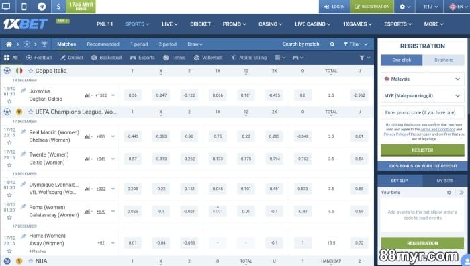Favorite the Coppa Italia league star
This screenshot has width=470, height=266.
[31, 71]
